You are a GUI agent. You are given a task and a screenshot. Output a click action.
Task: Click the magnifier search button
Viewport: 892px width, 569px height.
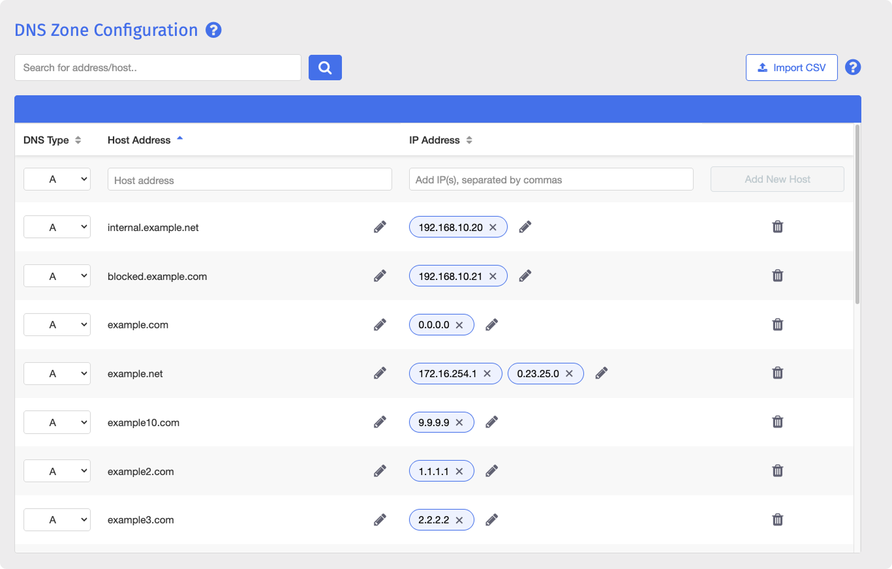pos(325,67)
